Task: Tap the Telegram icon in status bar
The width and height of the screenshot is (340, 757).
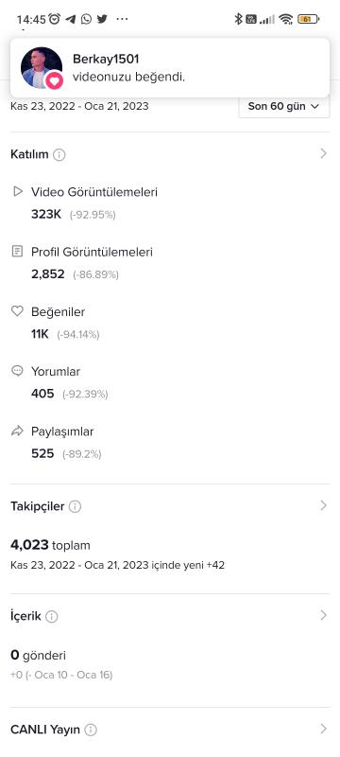Action: pyautogui.click(x=71, y=19)
